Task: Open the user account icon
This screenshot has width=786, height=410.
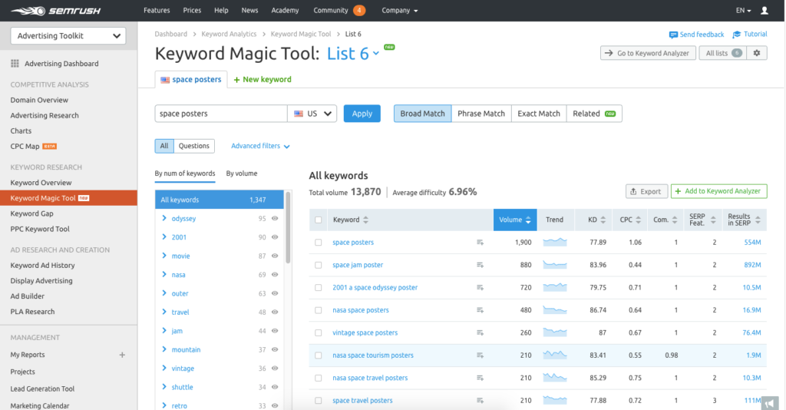Action: 765,11
